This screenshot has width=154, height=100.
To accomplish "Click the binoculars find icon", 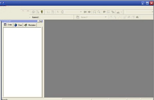I will coord(113,12).
